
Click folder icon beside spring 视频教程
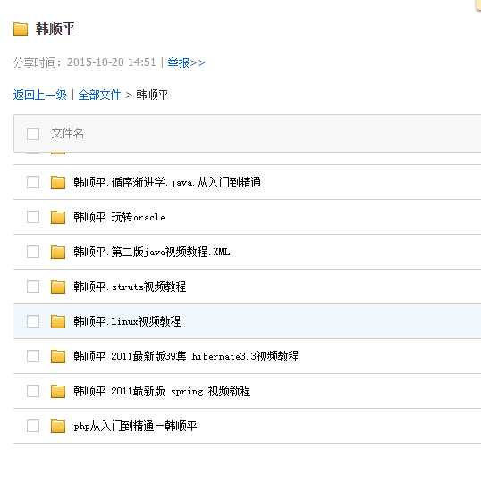(58, 391)
